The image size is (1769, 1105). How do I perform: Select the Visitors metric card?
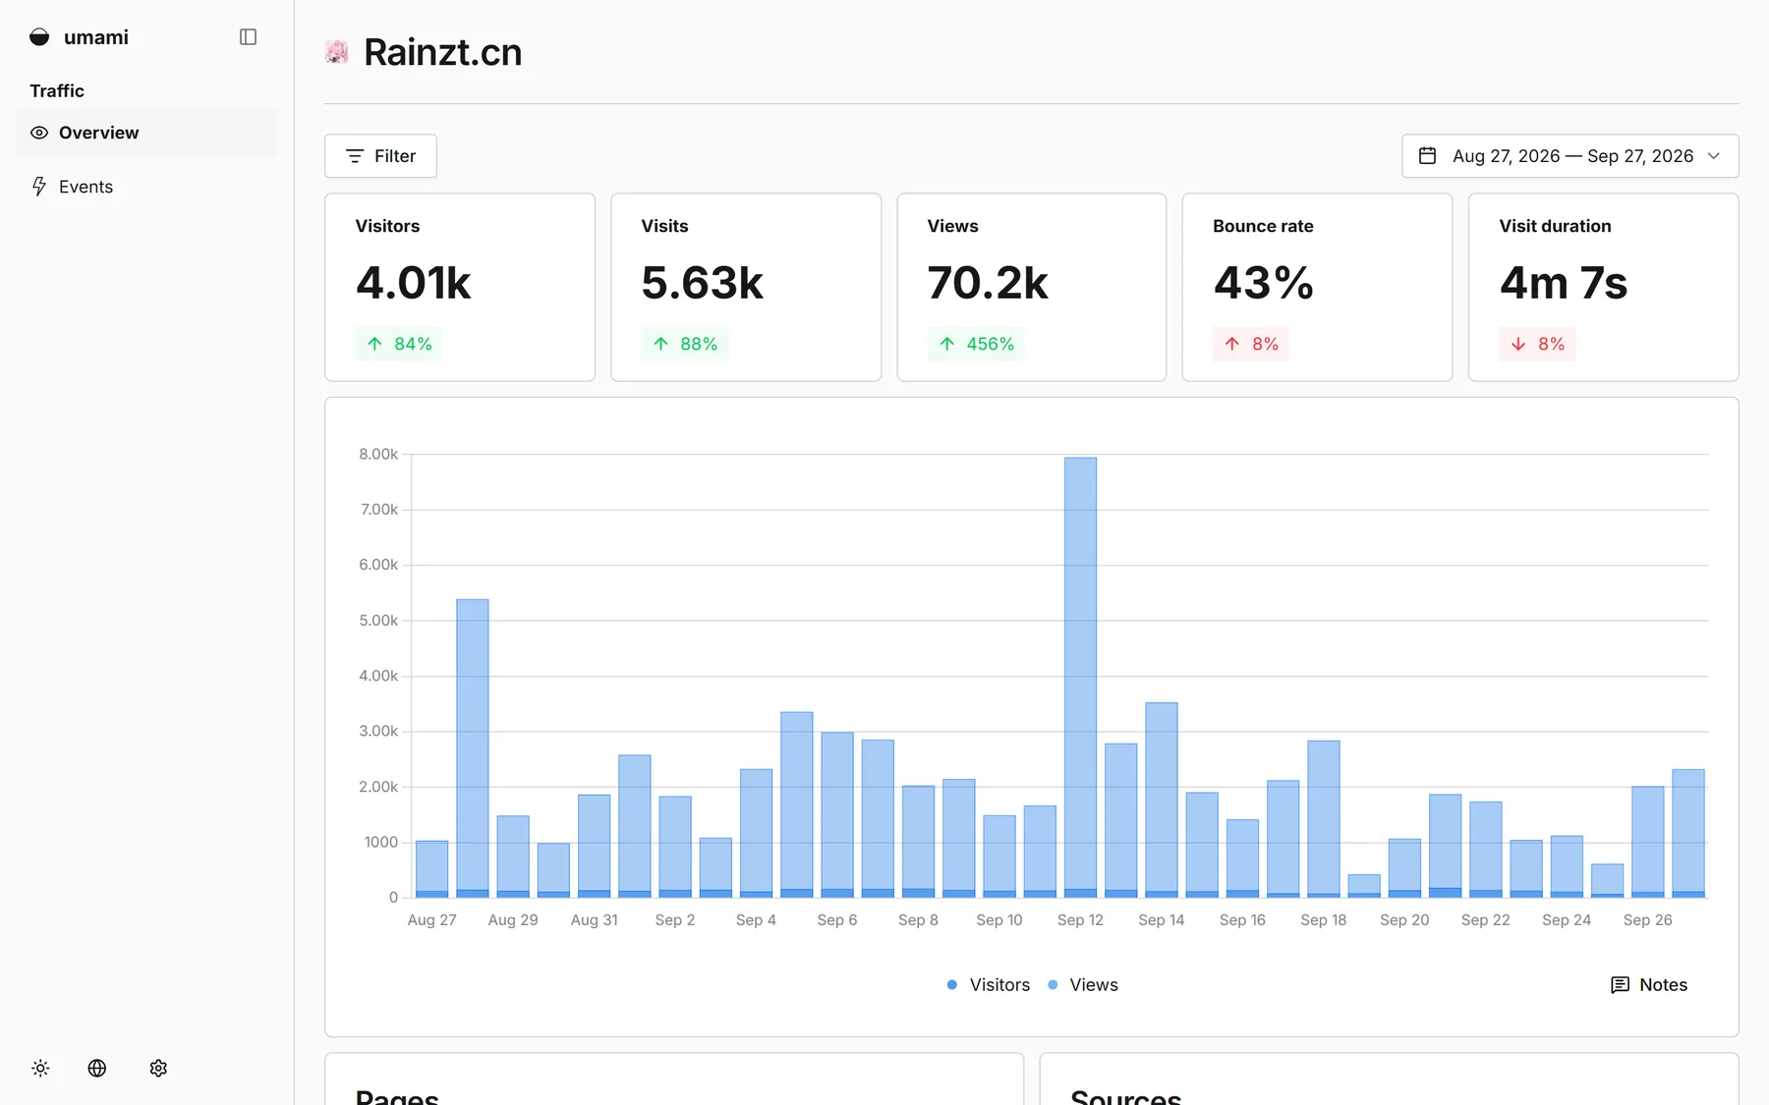[x=460, y=287]
